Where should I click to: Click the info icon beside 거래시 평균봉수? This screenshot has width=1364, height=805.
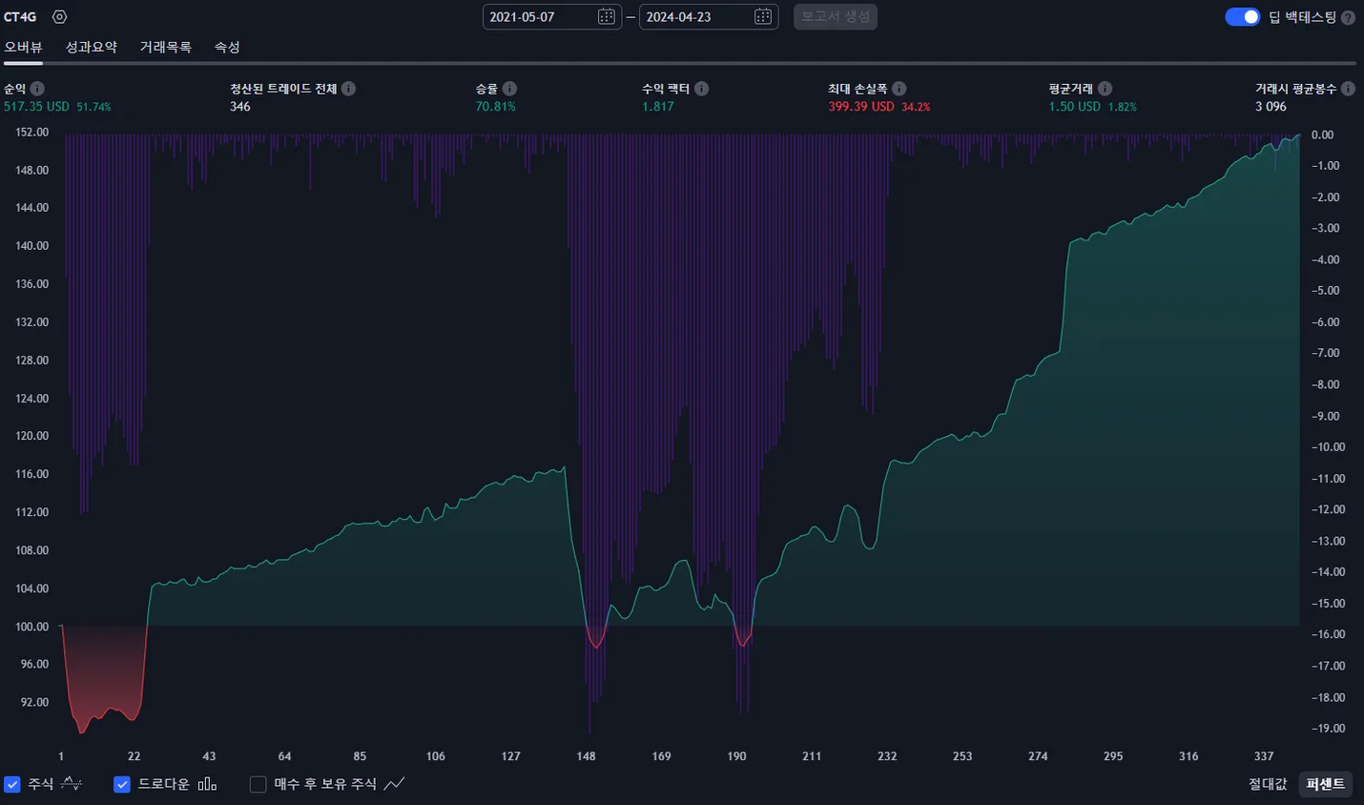tap(1348, 89)
